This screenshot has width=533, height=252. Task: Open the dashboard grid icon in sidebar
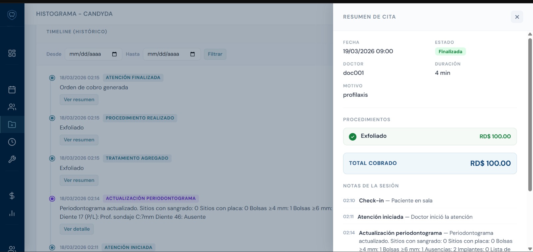click(x=12, y=53)
